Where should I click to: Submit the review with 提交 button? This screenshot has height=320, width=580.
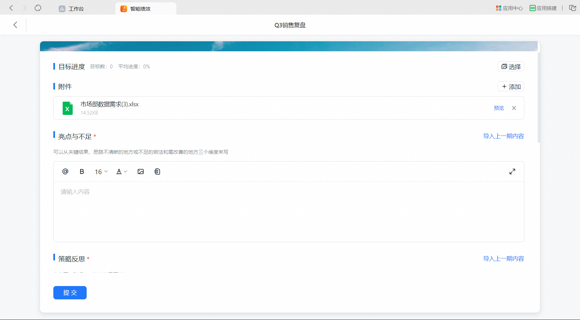pos(70,293)
